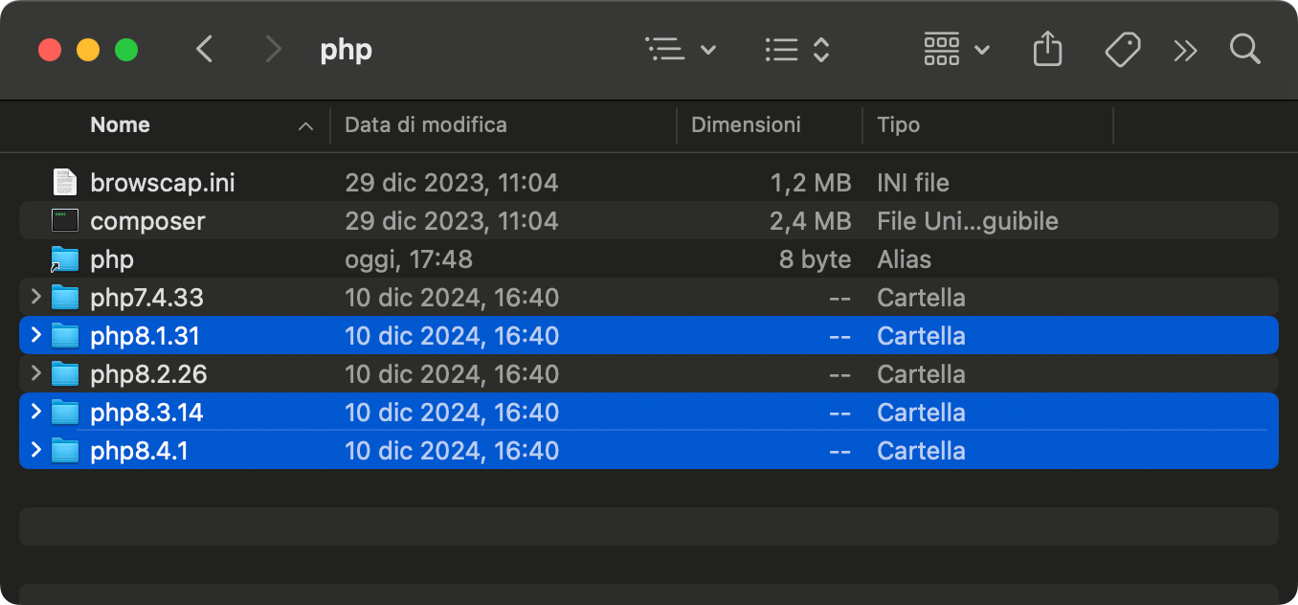Select the php8.3.14 folder name
The width and height of the screenshot is (1298, 605).
[x=146, y=413]
